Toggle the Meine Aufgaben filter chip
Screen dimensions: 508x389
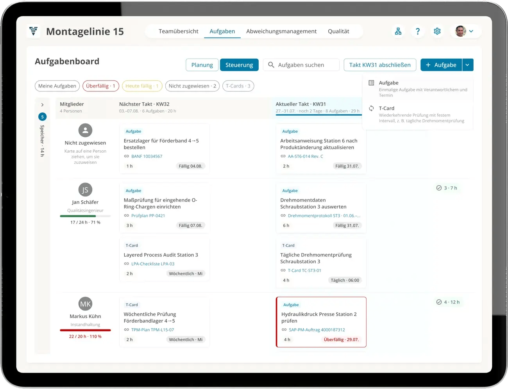pyautogui.click(x=57, y=86)
